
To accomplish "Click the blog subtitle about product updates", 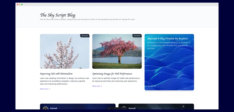I will [x=87, y=19].
